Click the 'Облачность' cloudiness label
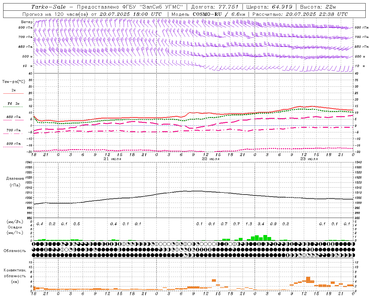 tap(15, 251)
